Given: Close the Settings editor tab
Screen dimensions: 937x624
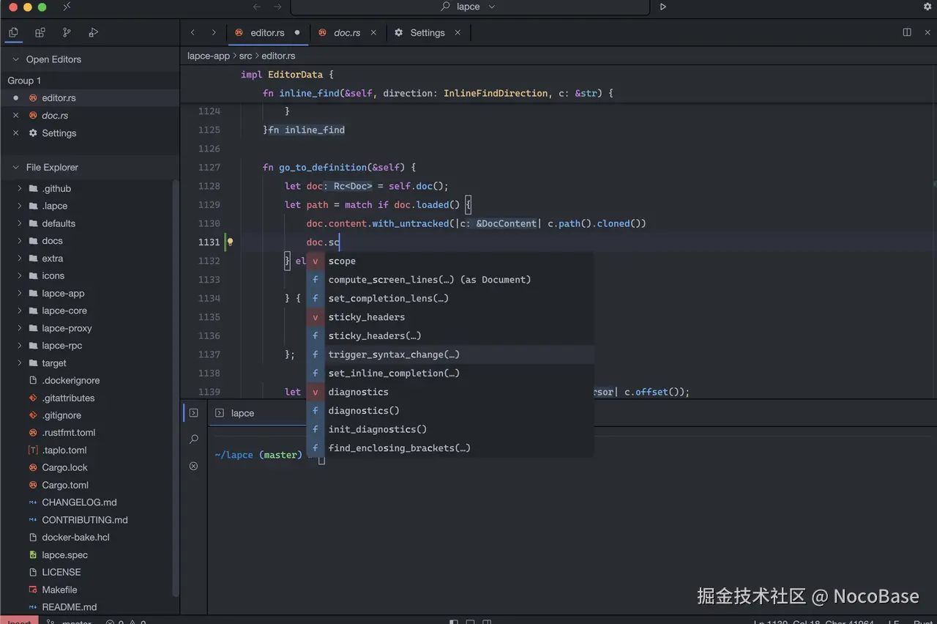Looking at the screenshot, I should [458, 32].
